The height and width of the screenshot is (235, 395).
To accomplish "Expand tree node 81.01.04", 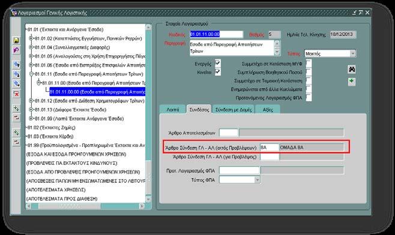I will (31, 47).
